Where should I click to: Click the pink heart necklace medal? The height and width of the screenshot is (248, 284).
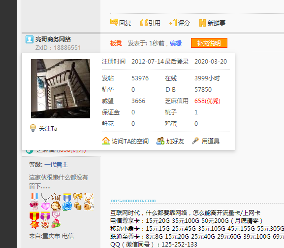(x=45, y=202)
